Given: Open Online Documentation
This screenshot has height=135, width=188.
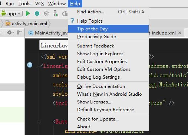Looking at the screenshot, I should point(108,86).
